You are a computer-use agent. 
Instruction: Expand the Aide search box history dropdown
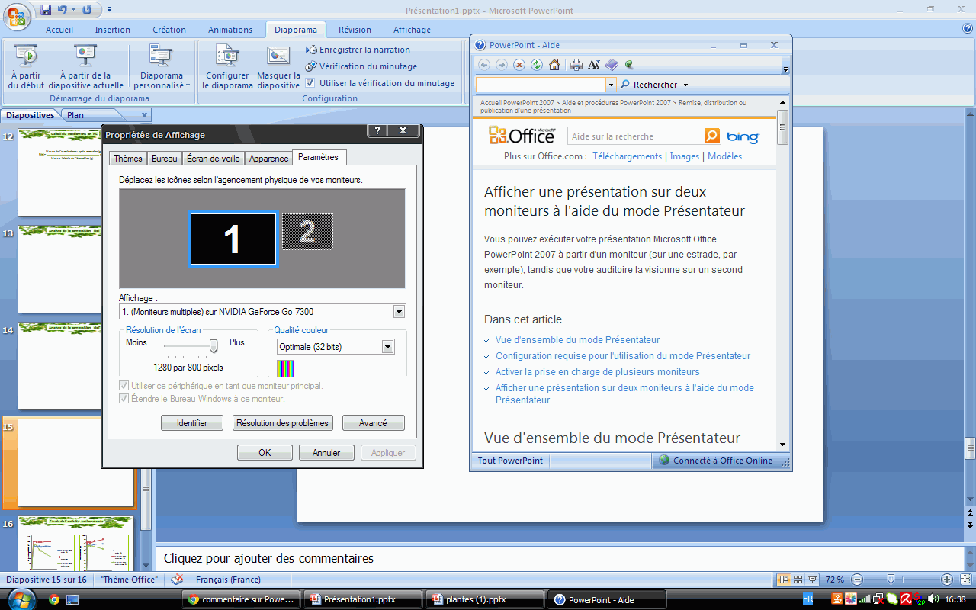[611, 85]
